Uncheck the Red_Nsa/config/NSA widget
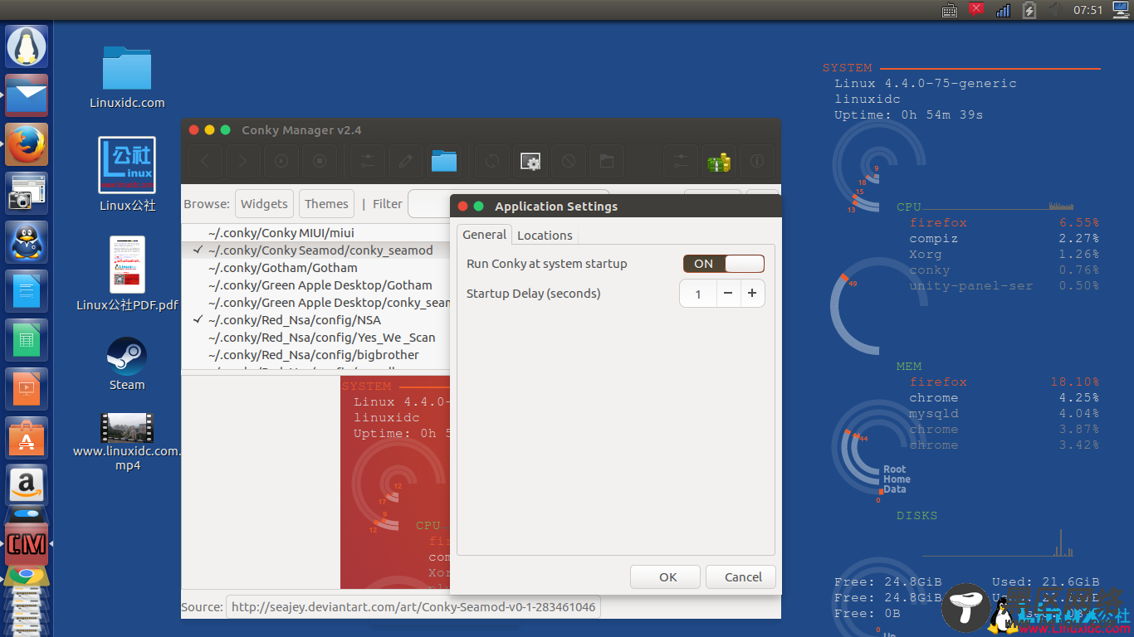This screenshot has width=1134, height=637. (198, 319)
